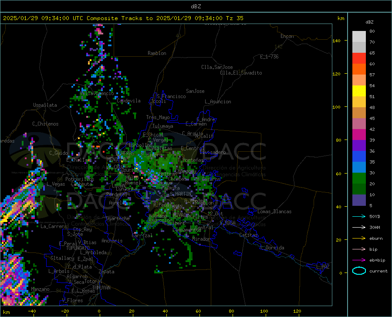Click the 'TUNUYAN' place label
The height and width of the screenshot is (317, 392).
(101, 288)
